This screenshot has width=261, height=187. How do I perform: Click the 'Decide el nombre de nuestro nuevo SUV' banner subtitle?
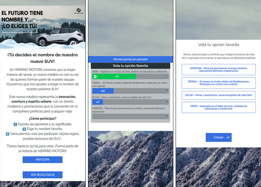(x=20, y=33)
